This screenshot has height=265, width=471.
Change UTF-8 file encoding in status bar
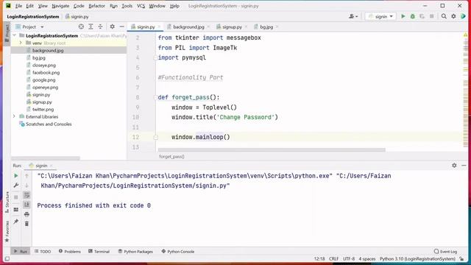(x=349, y=258)
